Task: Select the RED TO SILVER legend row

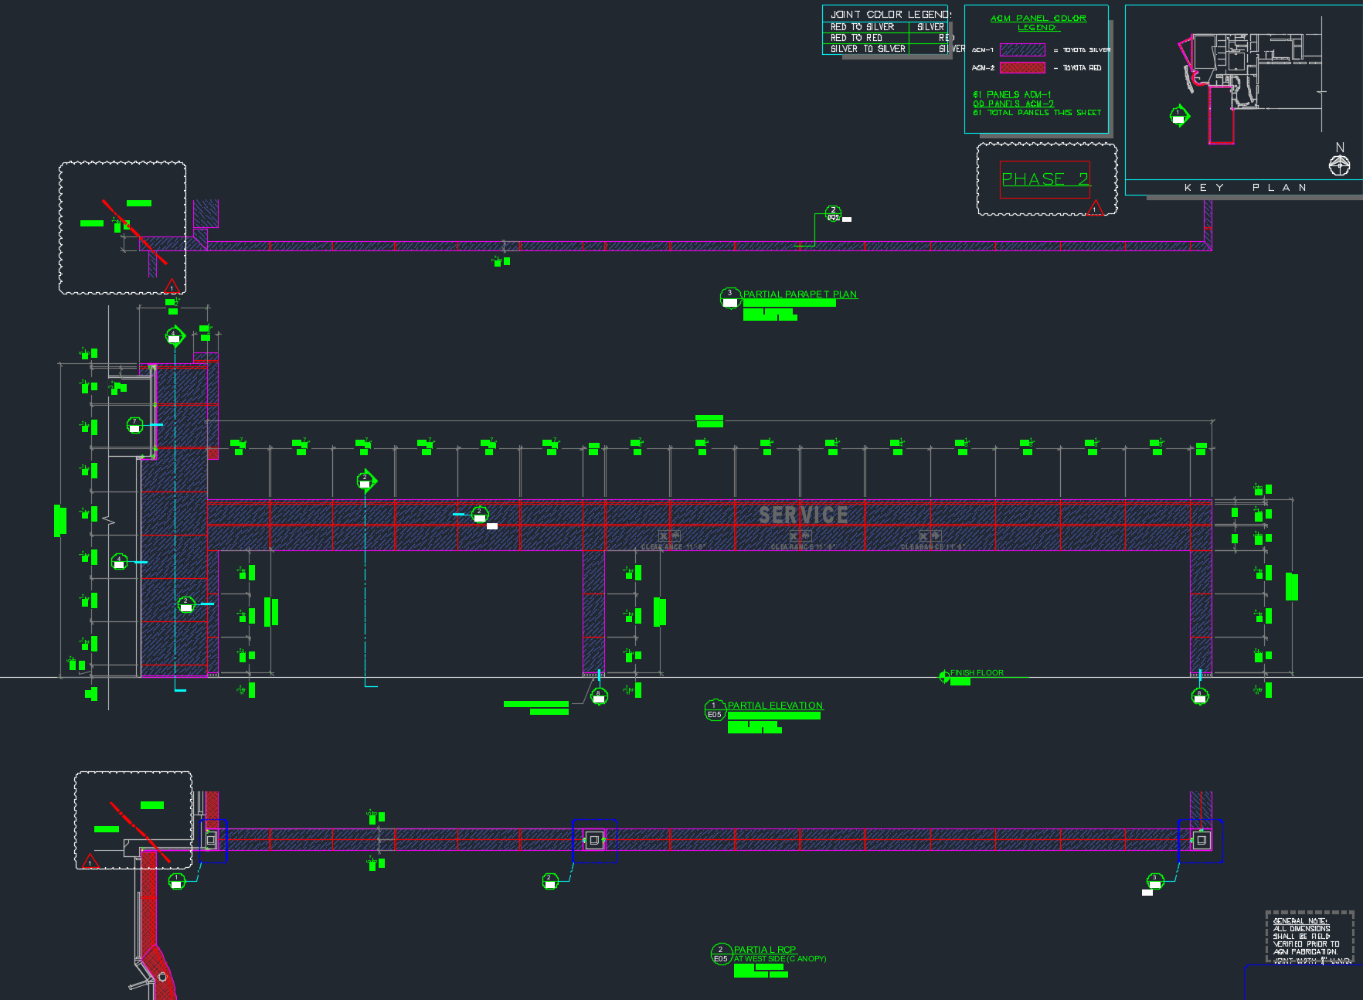Action: pyautogui.click(x=862, y=27)
